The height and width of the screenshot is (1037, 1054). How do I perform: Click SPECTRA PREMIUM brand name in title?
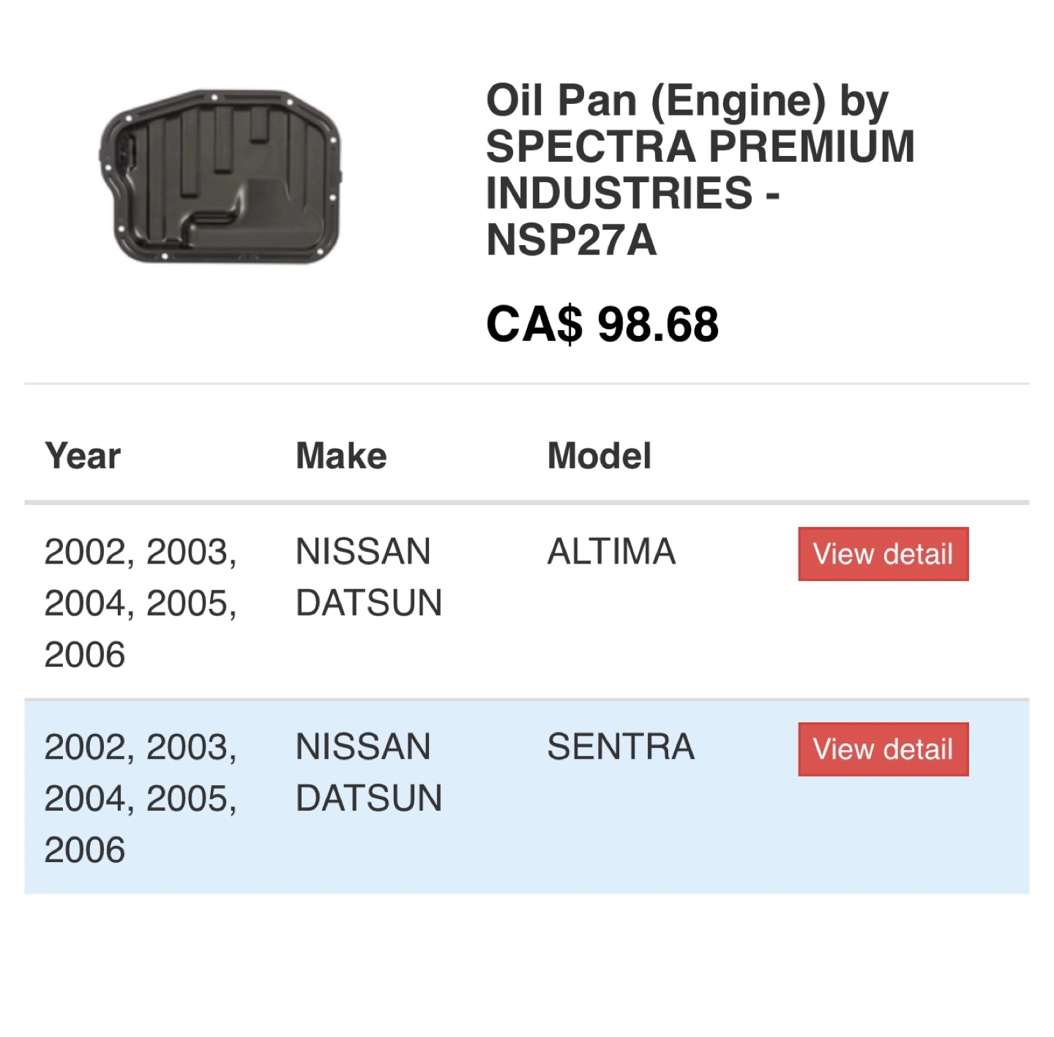tap(700, 146)
